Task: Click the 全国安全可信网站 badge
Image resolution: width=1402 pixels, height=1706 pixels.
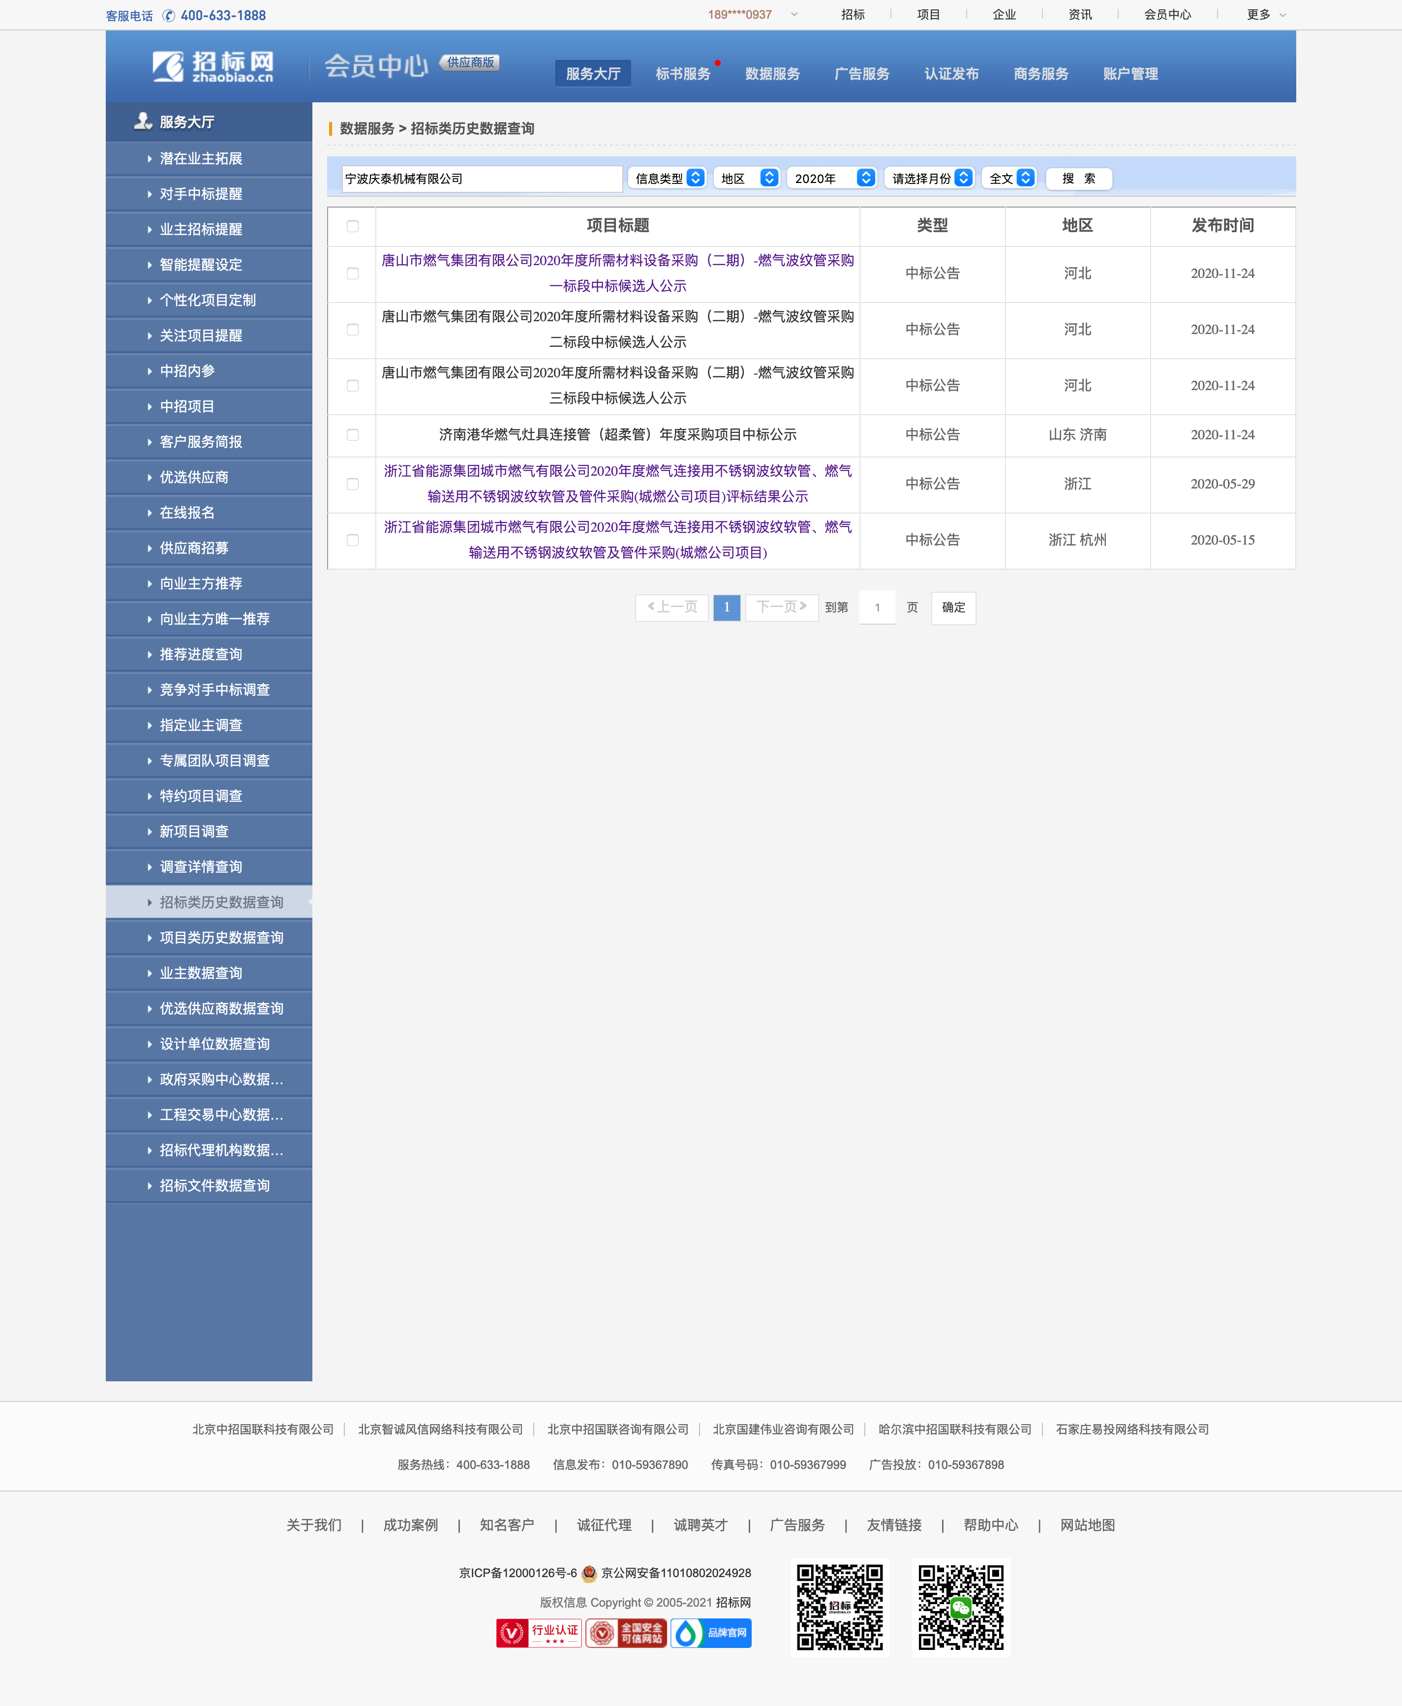Action: [626, 1633]
